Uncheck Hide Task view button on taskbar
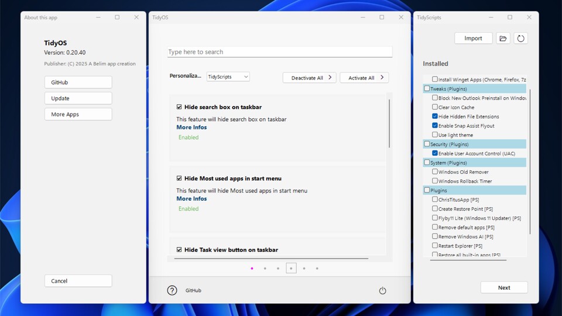562x316 pixels. (x=179, y=249)
